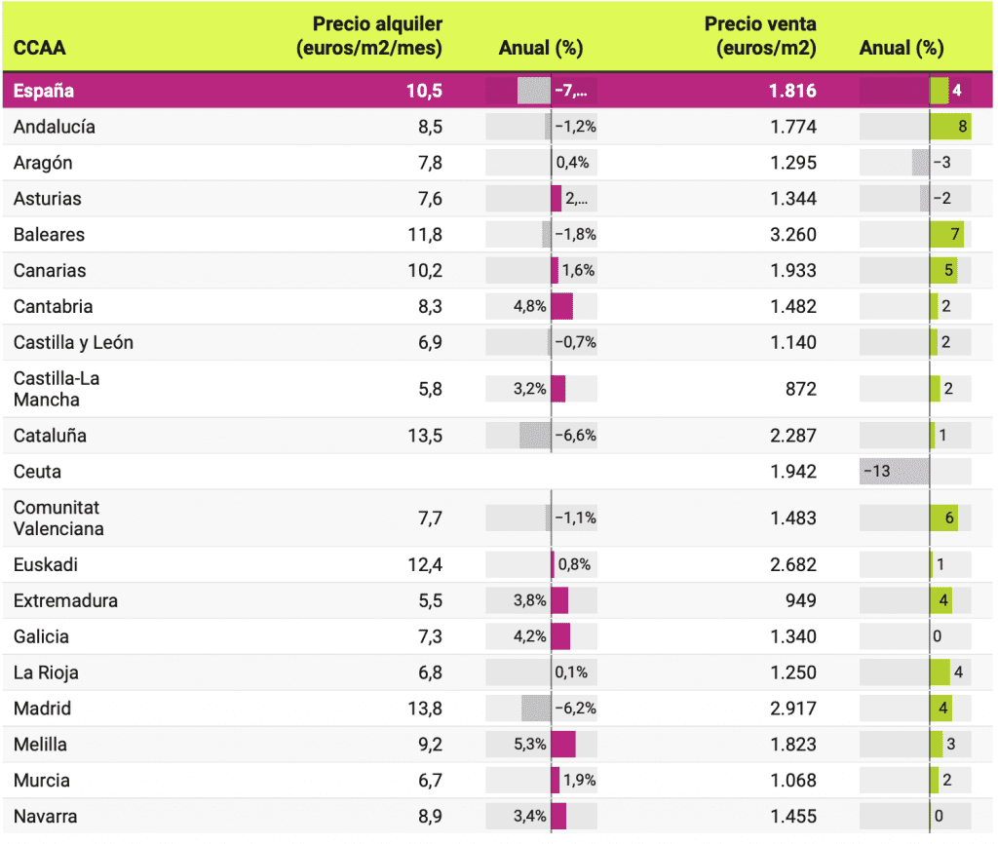Click Melilla's 5,3% rental change bar
The height and width of the screenshot is (844, 998).
coord(562,745)
